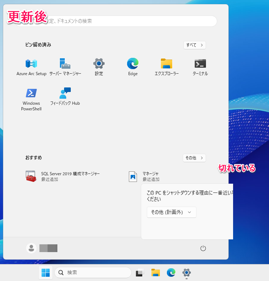Expand その他 for more recommendations
The height and width of the screenshot is (281, 269).
click(194, 158)
